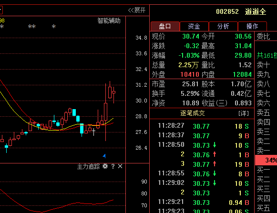Open the dropdown box at top-left corner

pyautogui.click(x=1, y=10)
